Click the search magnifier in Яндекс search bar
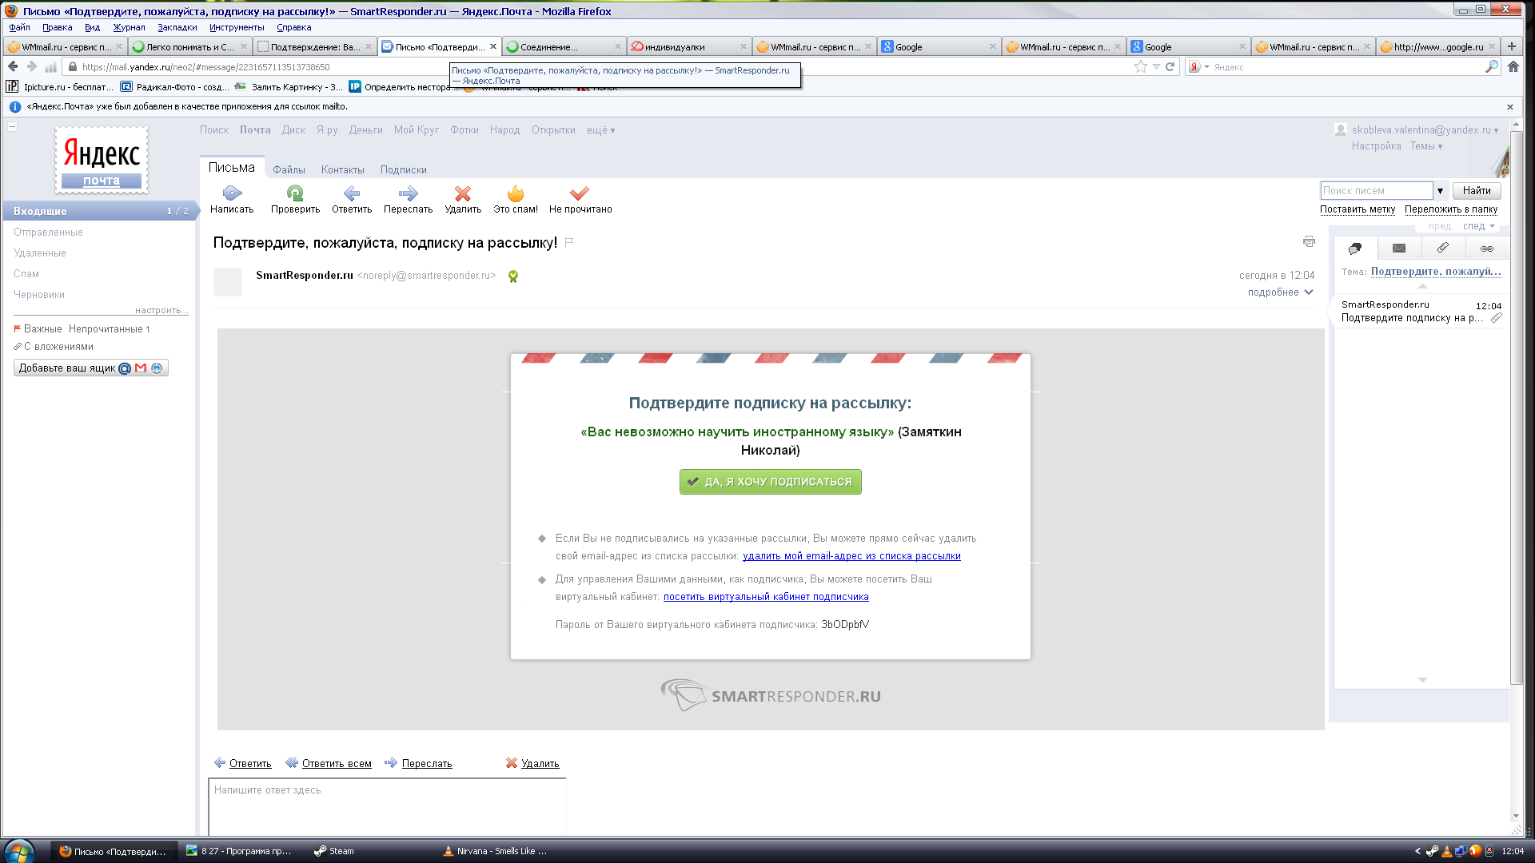This screenshot has height=863, width=1535. tap(1492, 67)
